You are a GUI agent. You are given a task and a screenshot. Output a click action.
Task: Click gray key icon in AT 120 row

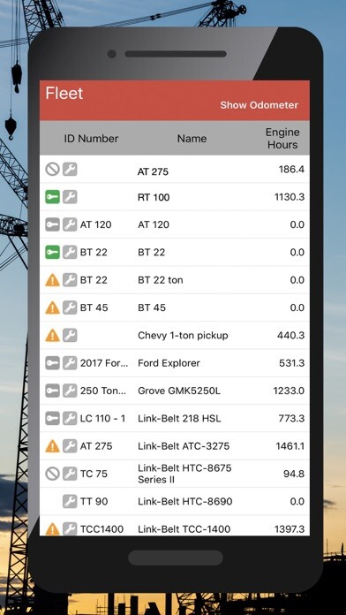pos(52,224)
